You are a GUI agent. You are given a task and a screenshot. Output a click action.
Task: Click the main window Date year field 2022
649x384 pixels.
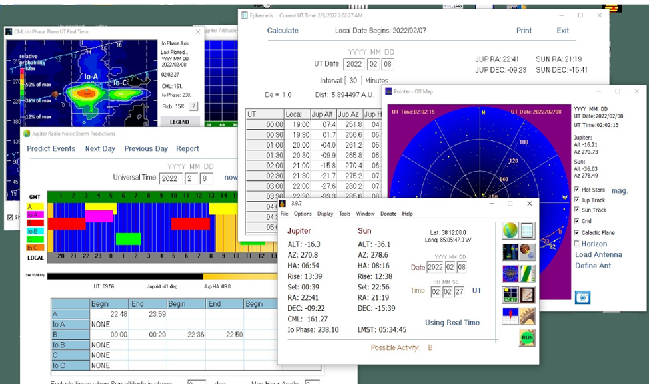(435, 267)
